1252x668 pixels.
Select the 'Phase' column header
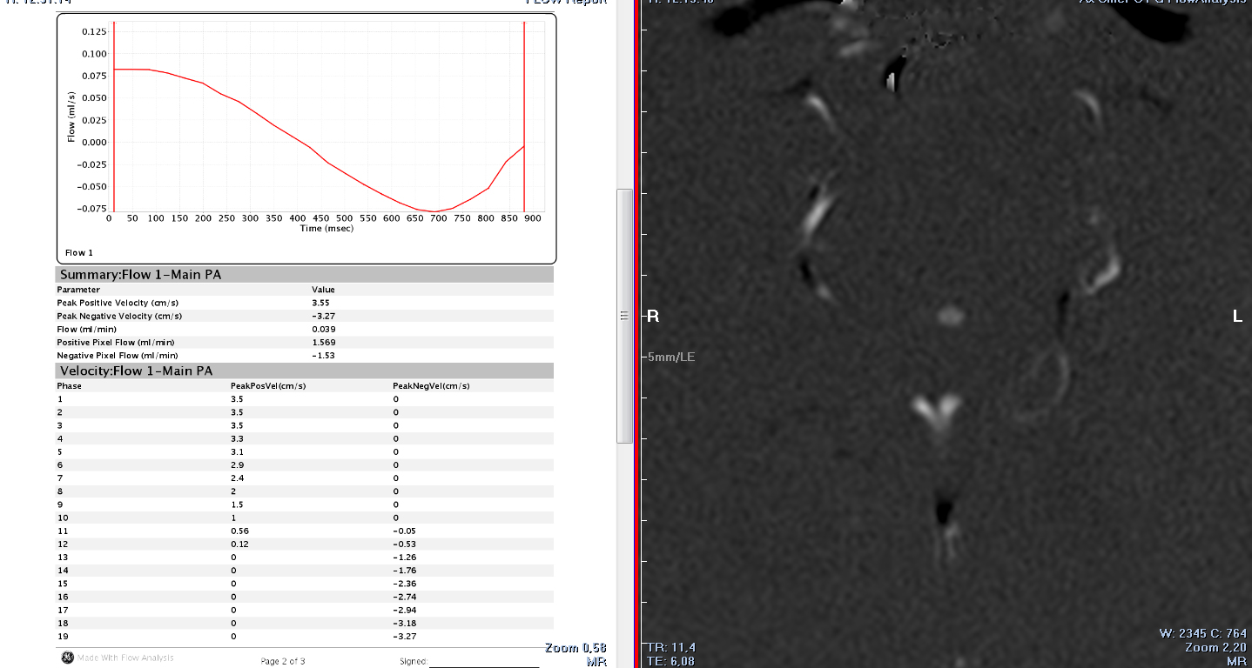point(70,385)
